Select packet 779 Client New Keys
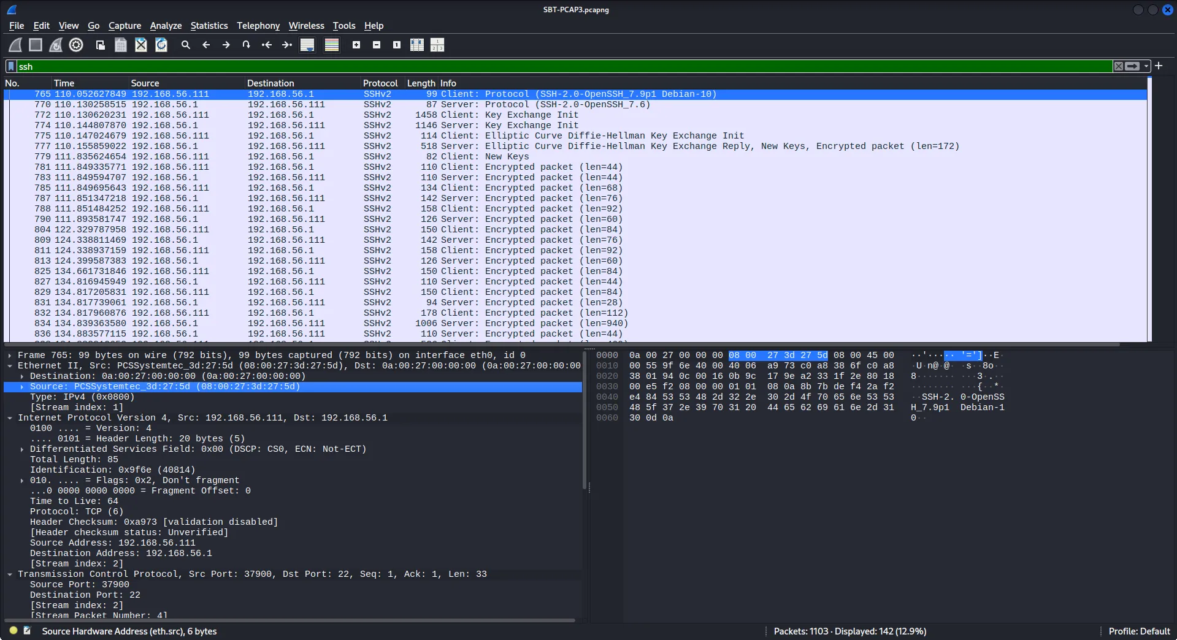 click(x=575, y=157)
